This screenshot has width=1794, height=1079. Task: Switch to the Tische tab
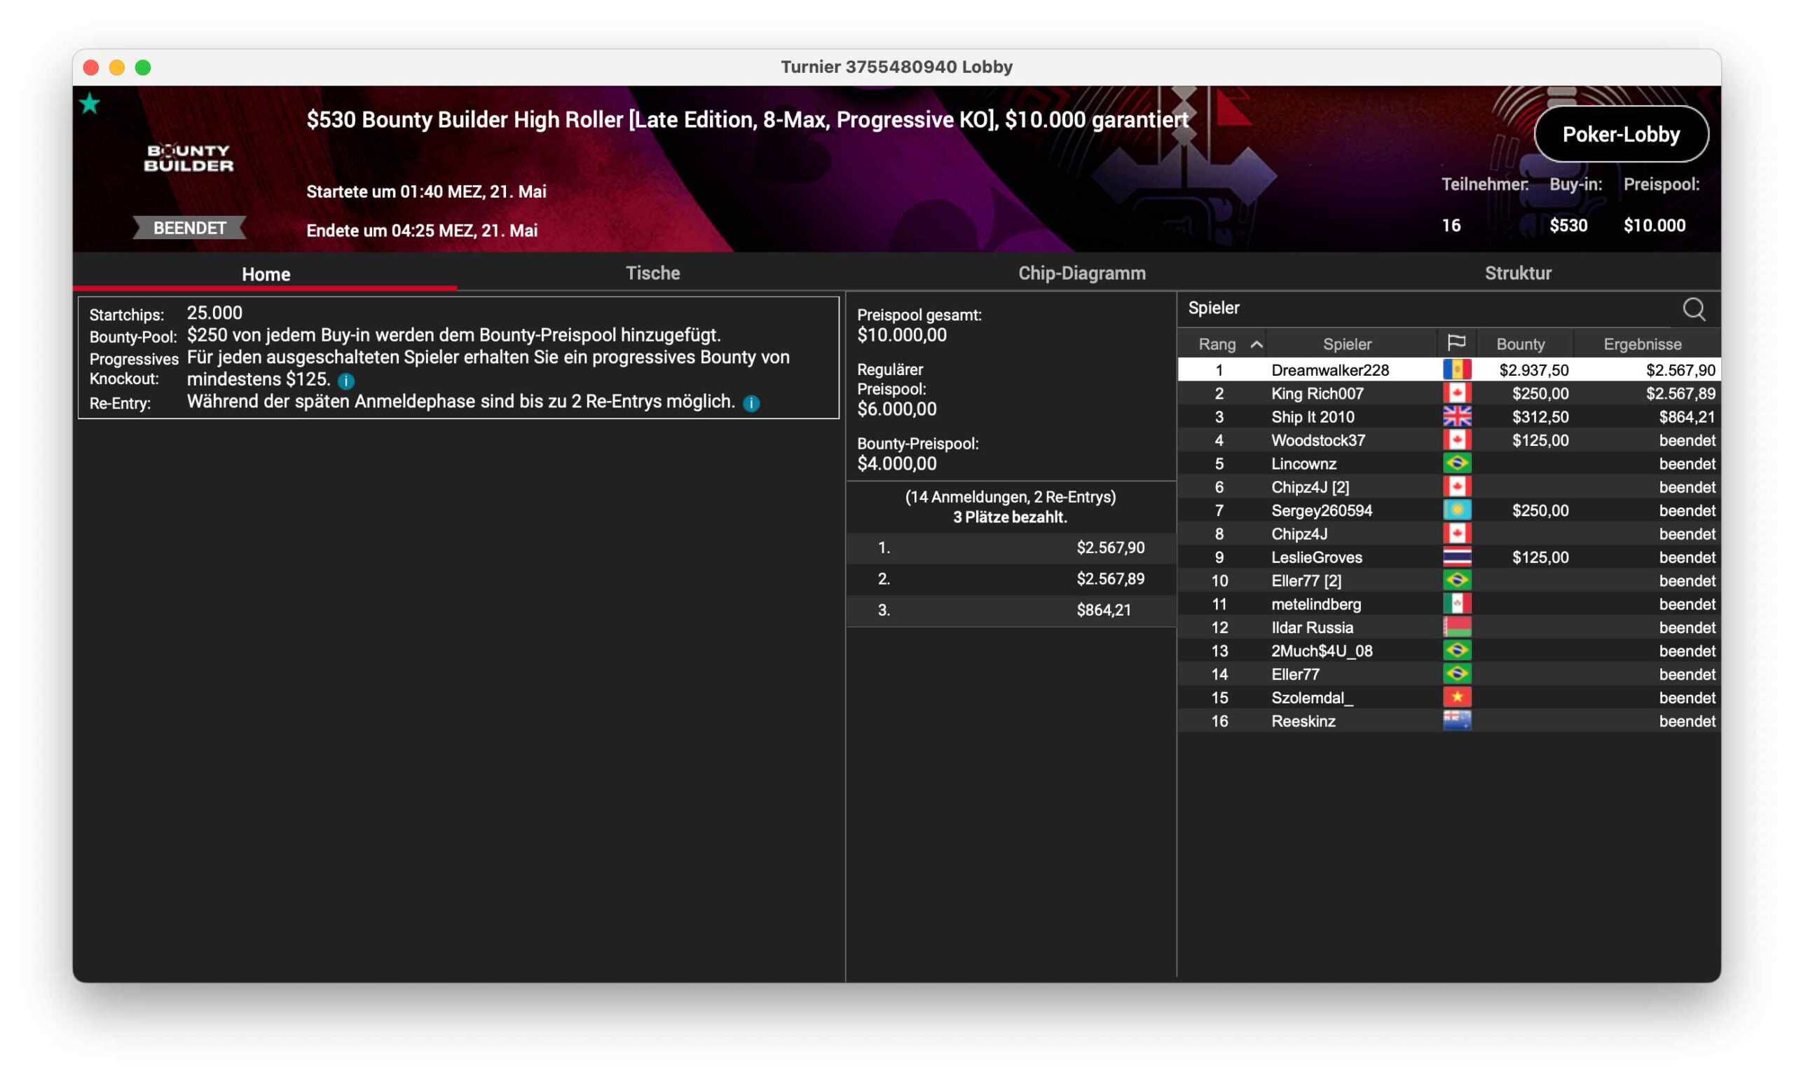[x=652, y=273]
